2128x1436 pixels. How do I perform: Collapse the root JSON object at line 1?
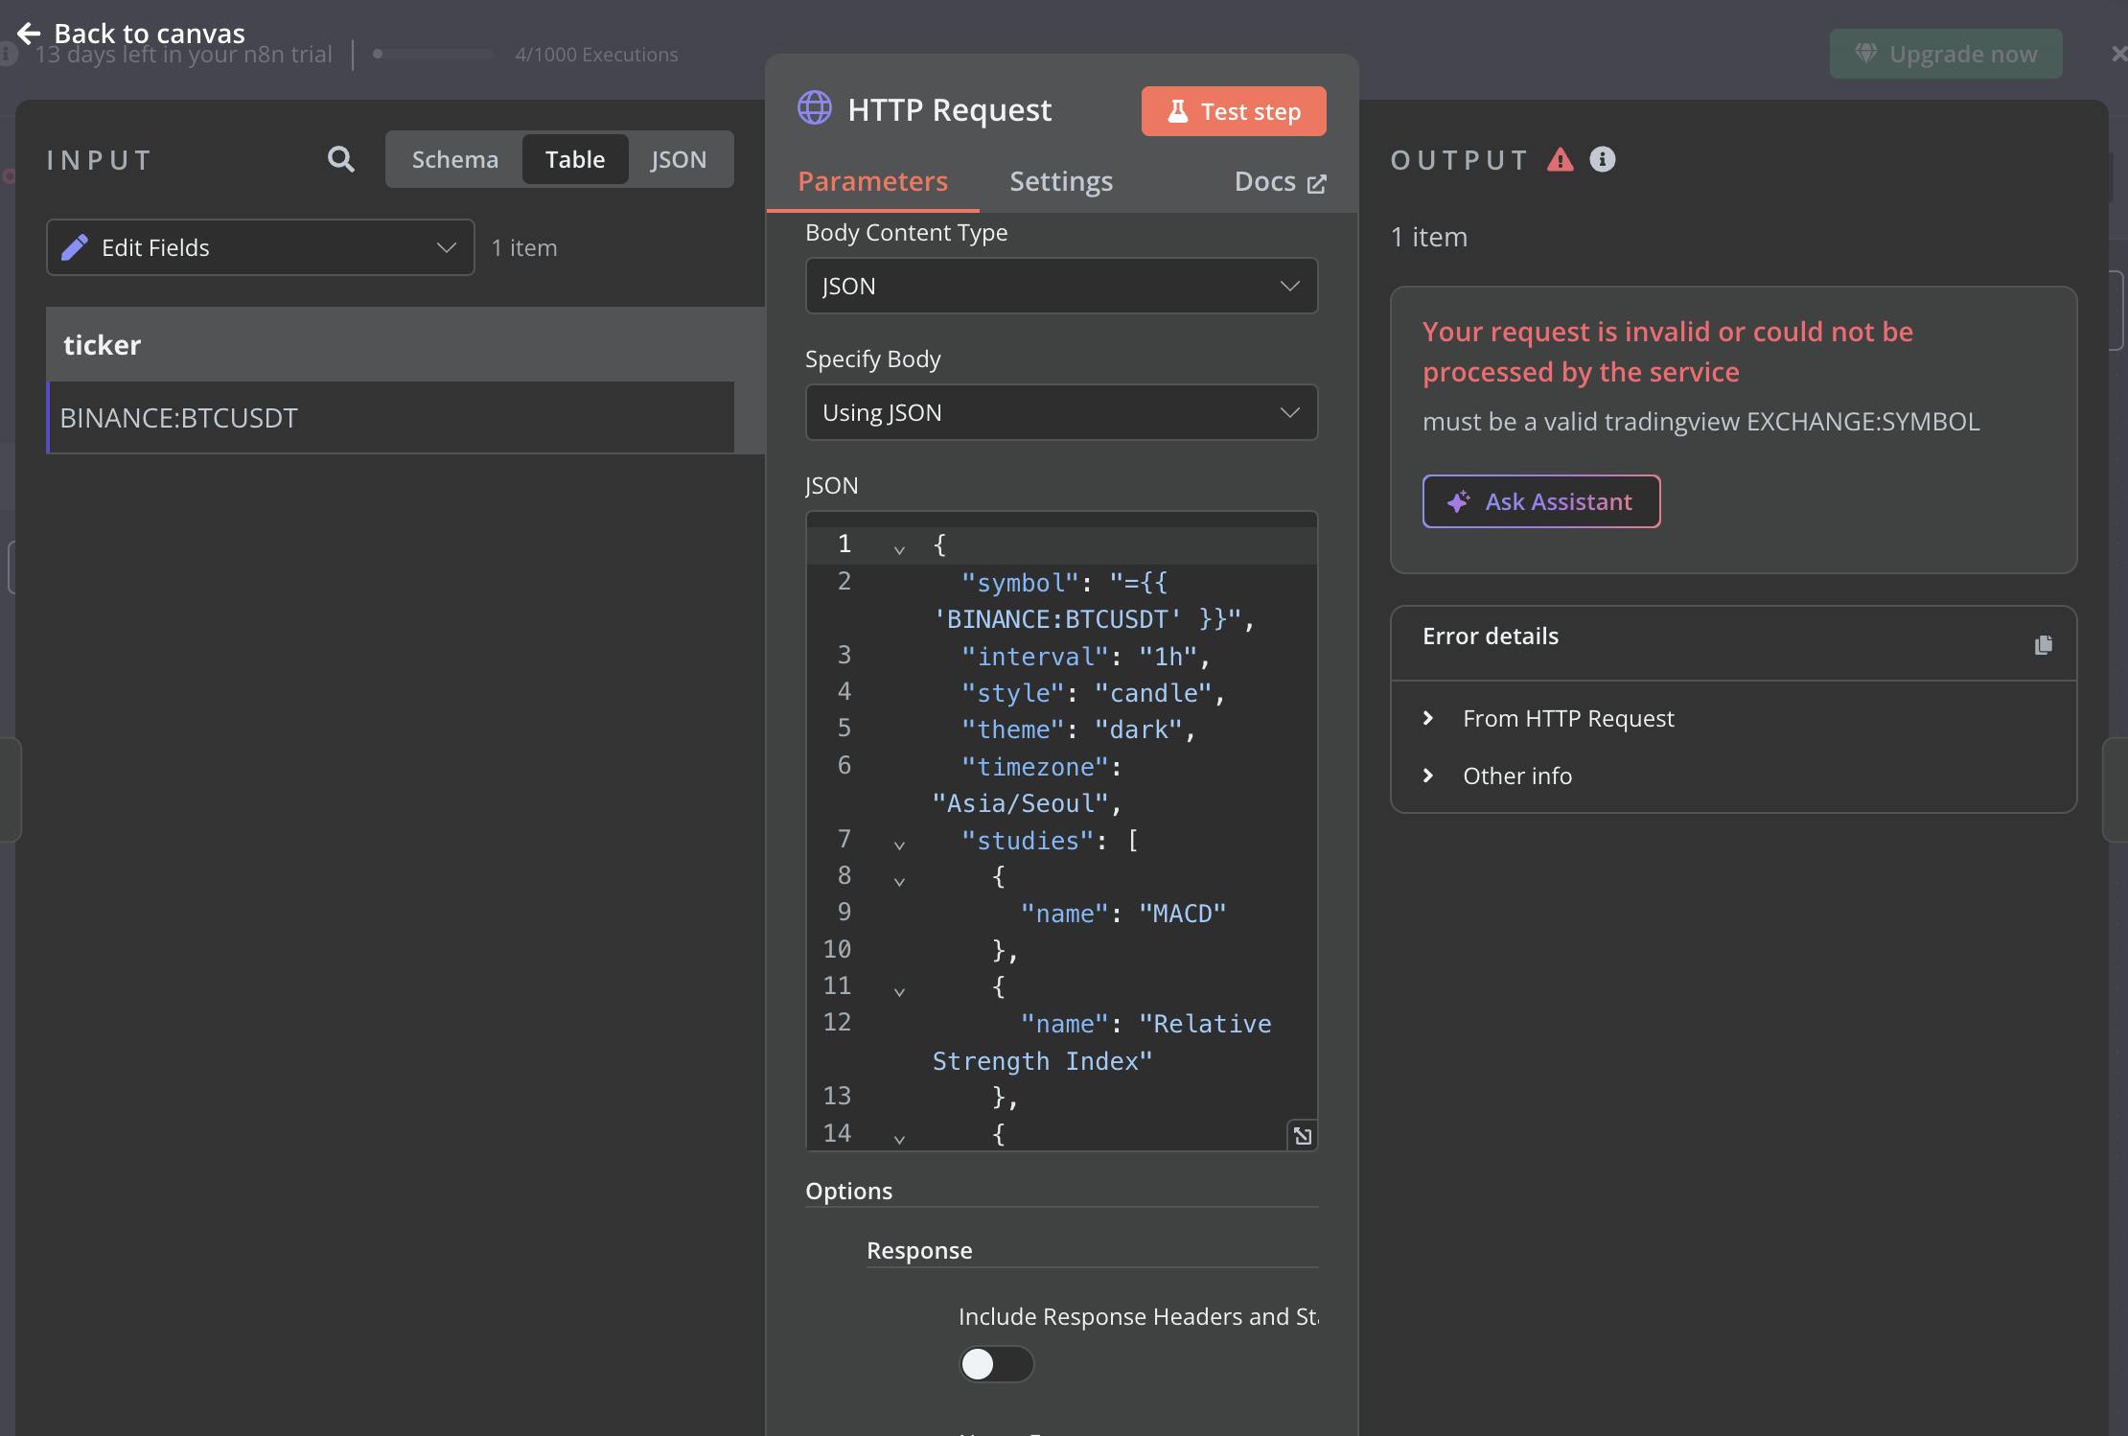(x=899, y=549)
